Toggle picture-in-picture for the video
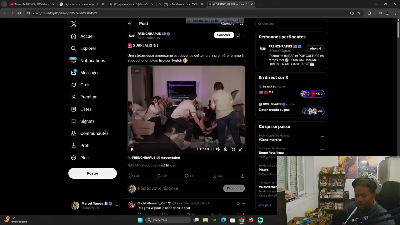The width and height of the screenshot is (400, 225). [233, 149]
